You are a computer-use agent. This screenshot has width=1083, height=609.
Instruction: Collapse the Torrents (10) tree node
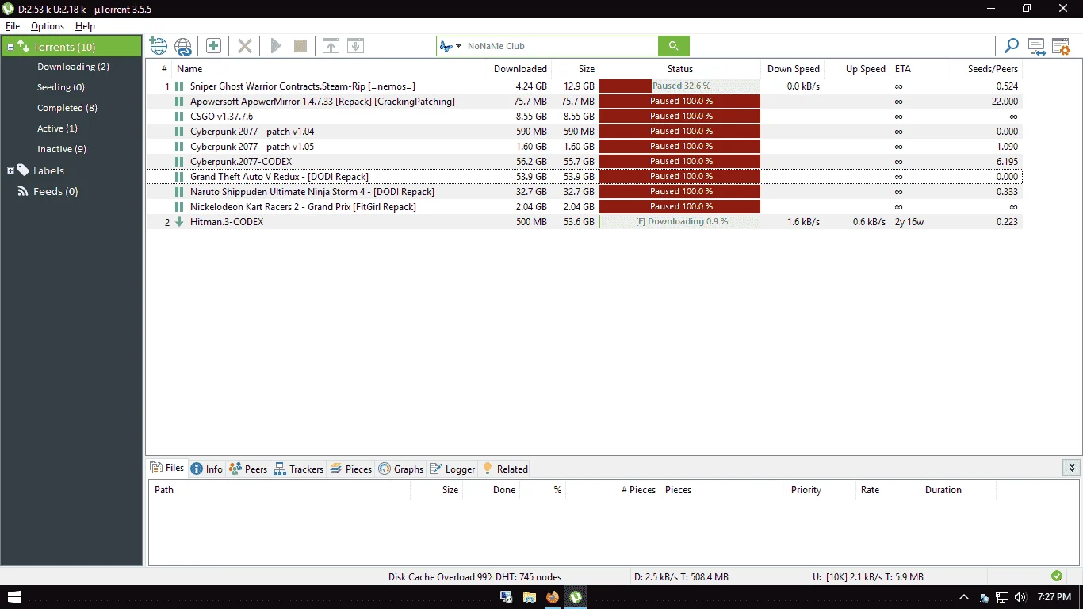pyautogui.click(x=10, y=48)
